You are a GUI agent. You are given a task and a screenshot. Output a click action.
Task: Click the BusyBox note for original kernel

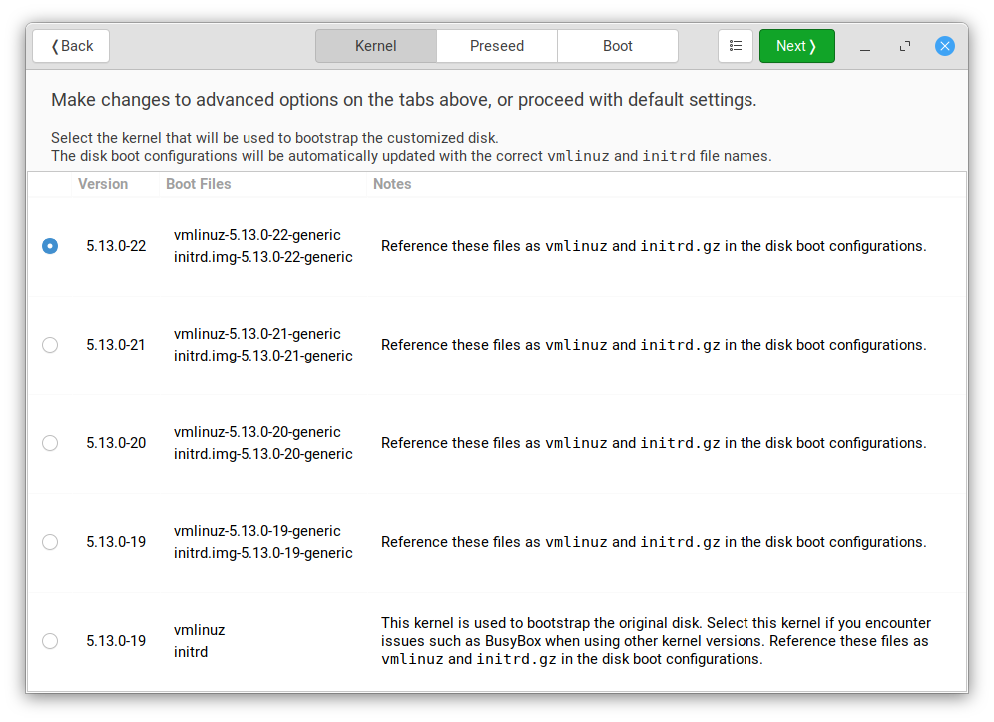(656, 641)
